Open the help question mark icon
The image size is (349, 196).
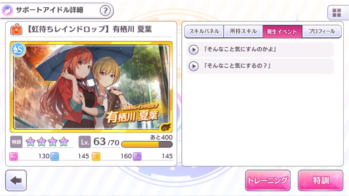105,11
